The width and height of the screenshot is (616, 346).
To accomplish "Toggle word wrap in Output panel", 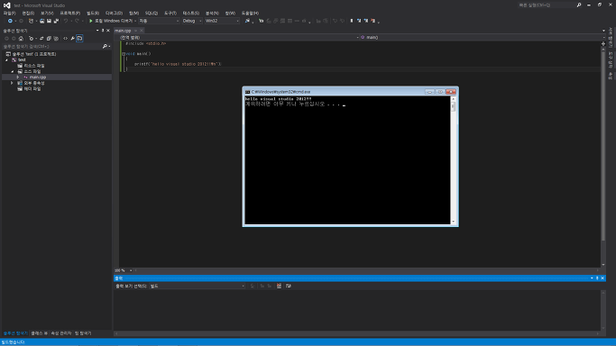I will 289,286.
